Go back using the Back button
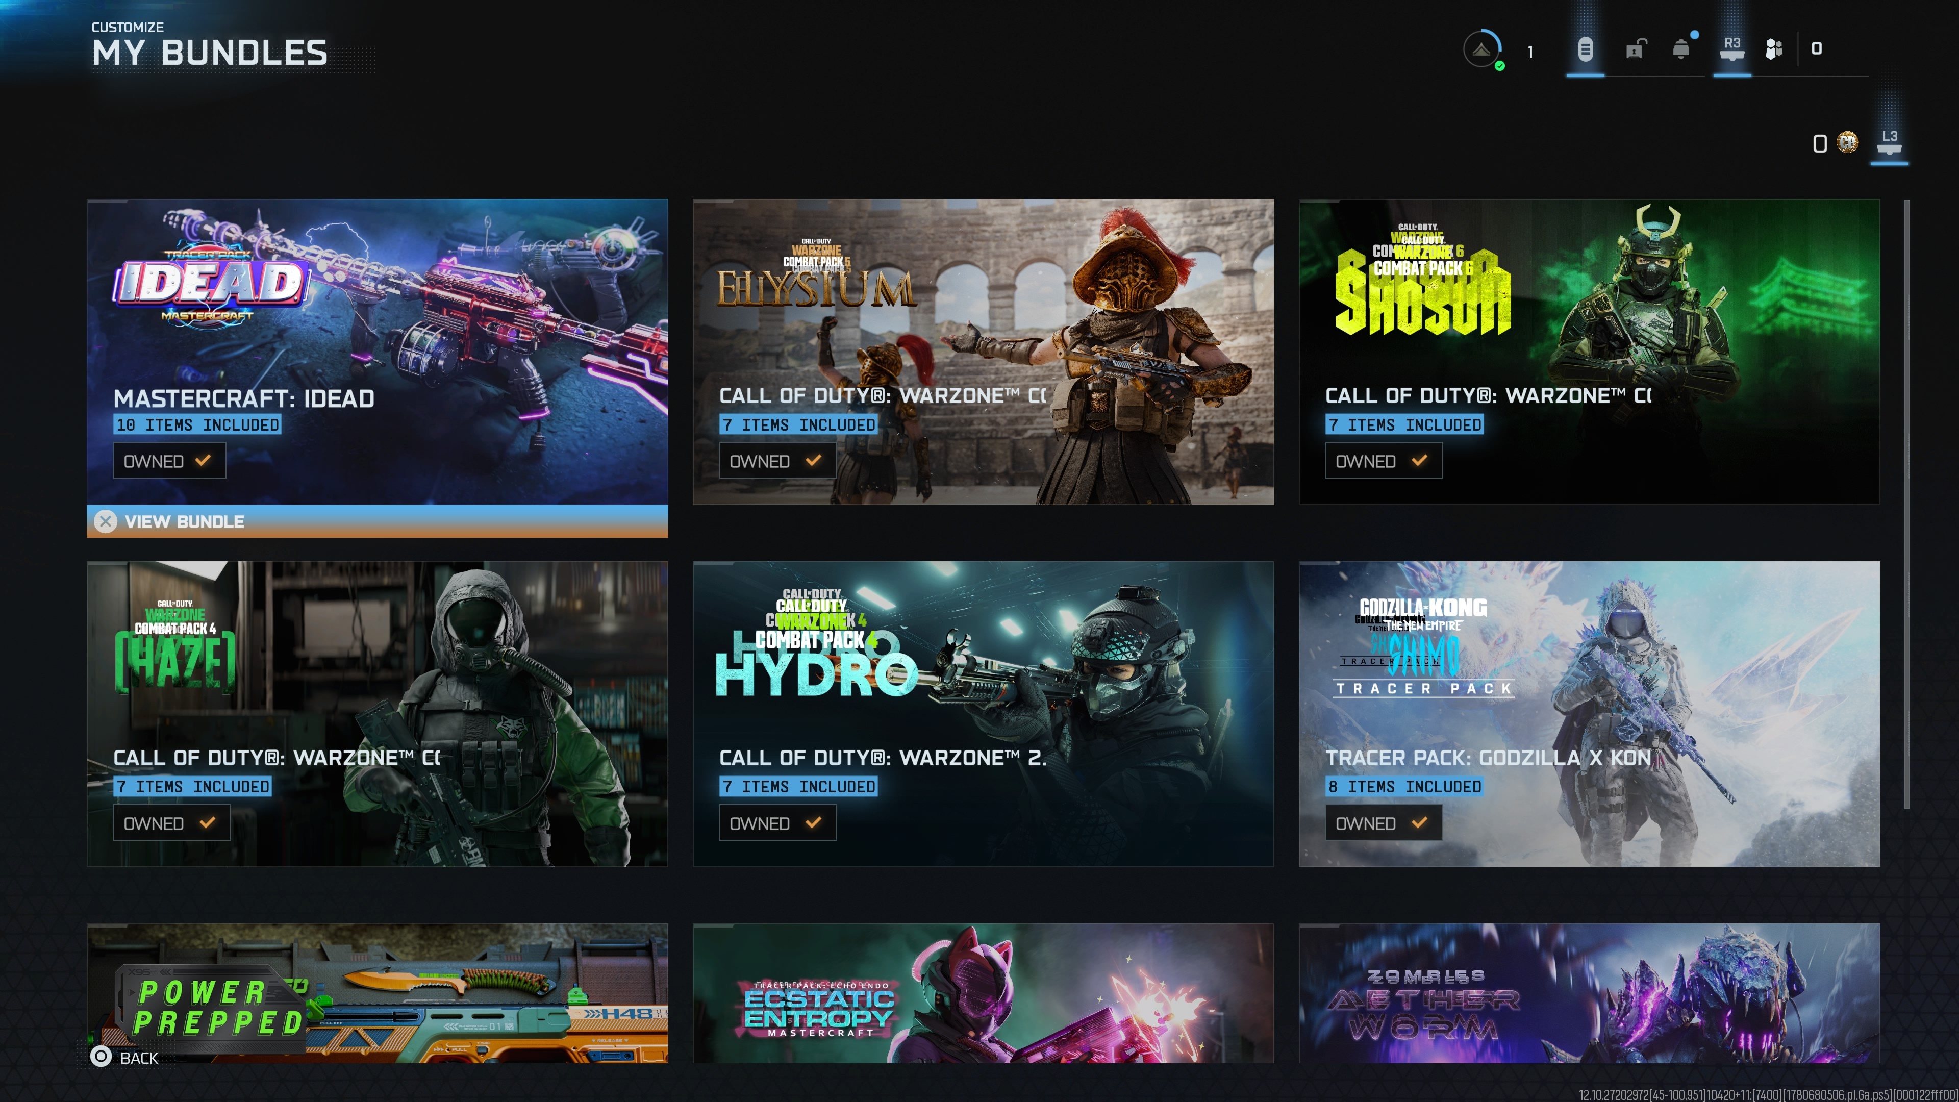This screenshot has height=1102, width=1959. (x=124, y=1057)
